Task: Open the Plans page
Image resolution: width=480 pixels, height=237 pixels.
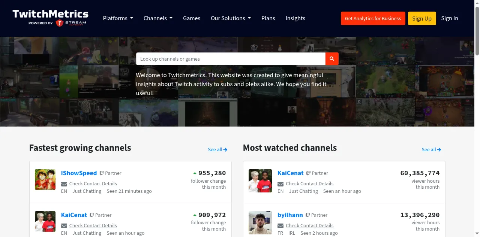Action: pos(268,18)
